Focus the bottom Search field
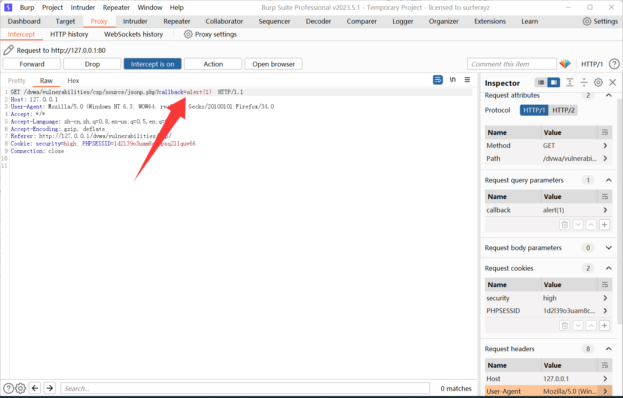Viewport: 623px width, 398px height. (x=245, y=388)
